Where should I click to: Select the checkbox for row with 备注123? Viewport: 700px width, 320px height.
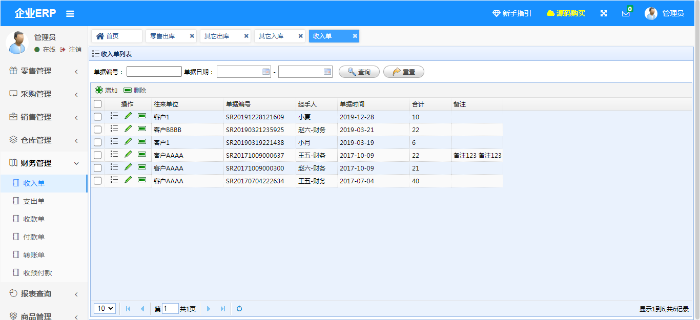coord(98,155)
